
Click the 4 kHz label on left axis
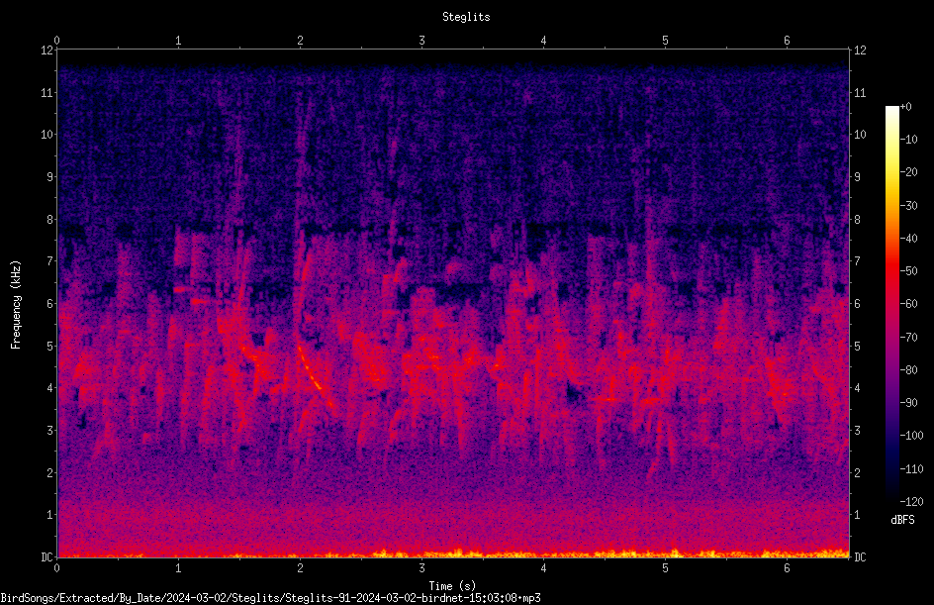[x=49, y=388]
